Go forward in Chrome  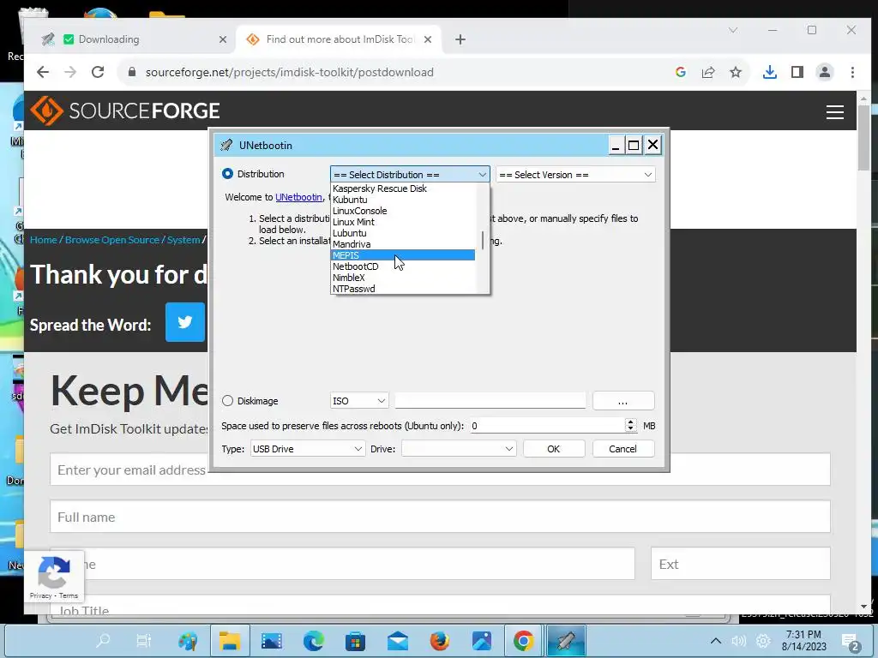point(70,72)
